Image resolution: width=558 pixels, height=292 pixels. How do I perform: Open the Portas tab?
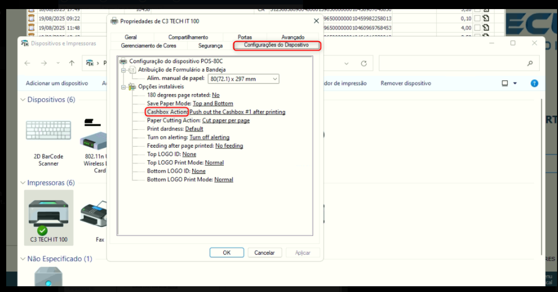pyautogui.click(x=244, y=37)
